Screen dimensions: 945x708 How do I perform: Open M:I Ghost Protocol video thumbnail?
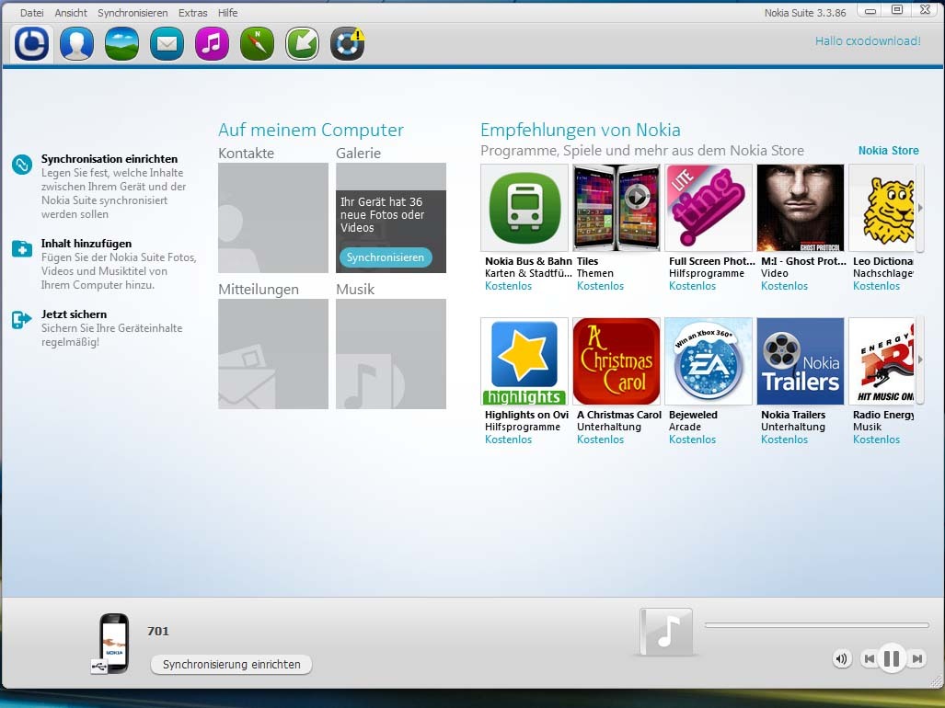pyautogui.click(x=801, y=208)
